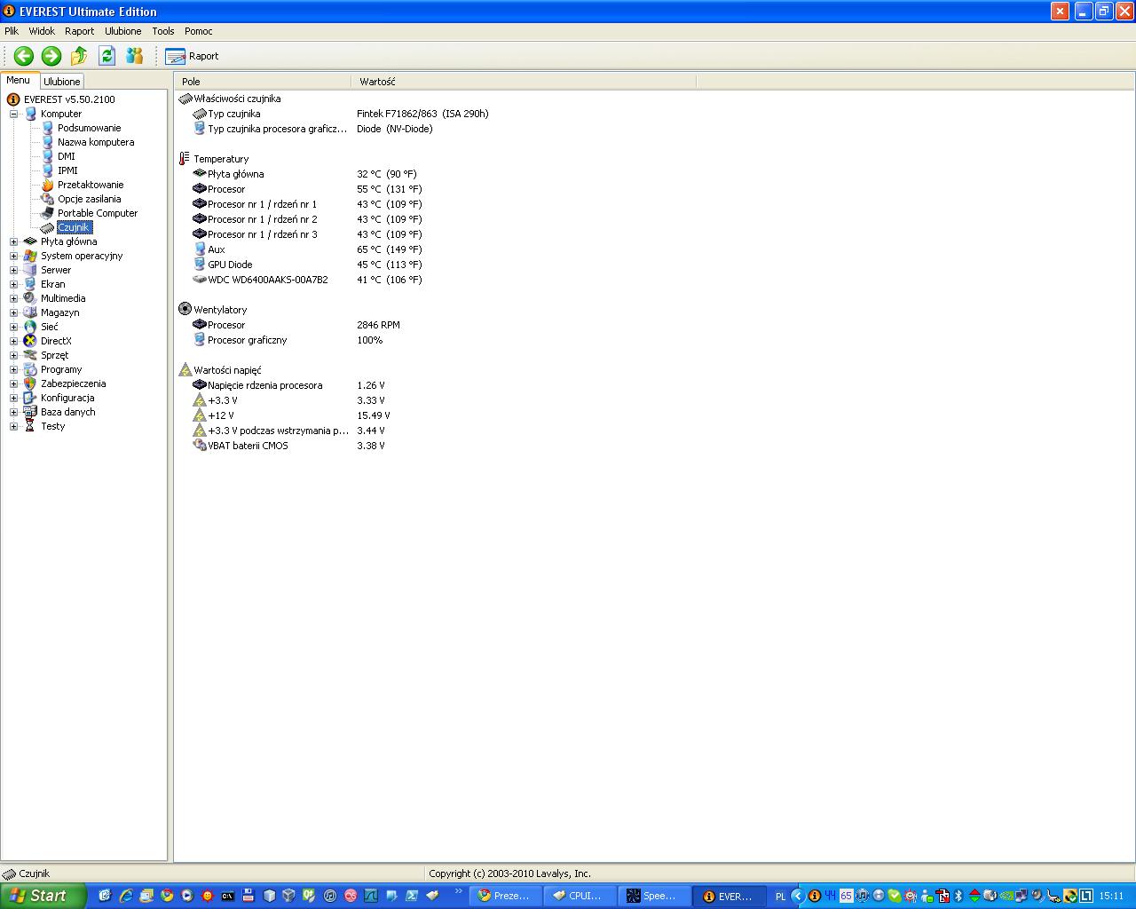Switch to the CPUI... taskbar button
This screenshot has width=1136, height=909.
[x=580, y=896]
